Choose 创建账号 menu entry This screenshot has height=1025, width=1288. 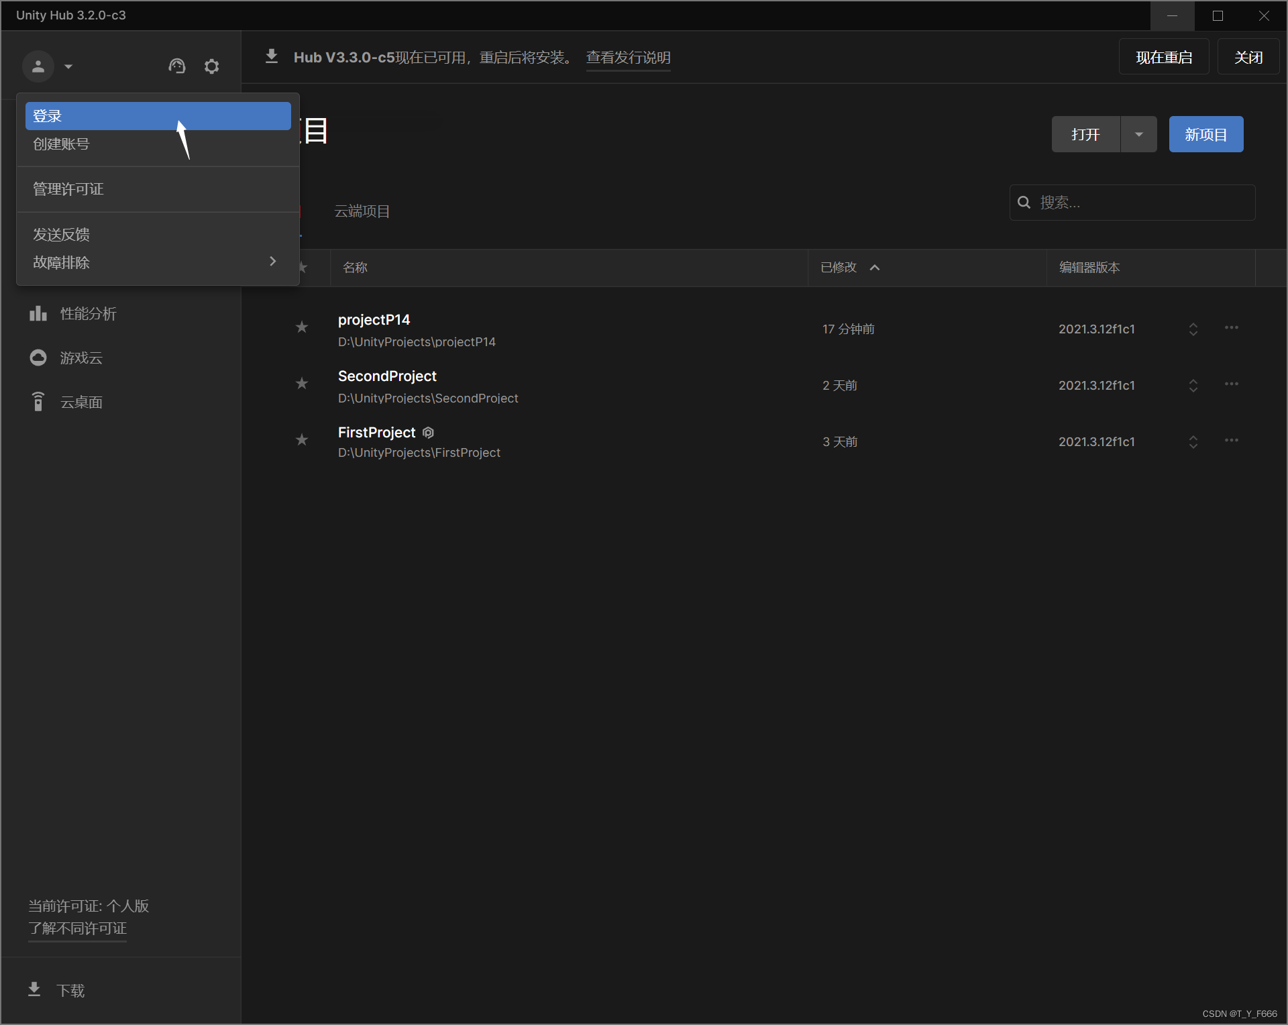tap(158, 144)
